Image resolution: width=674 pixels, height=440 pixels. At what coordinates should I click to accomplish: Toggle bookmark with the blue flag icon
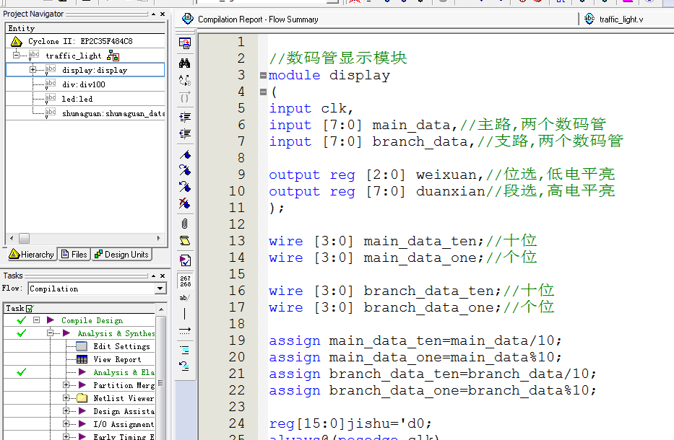185,154
